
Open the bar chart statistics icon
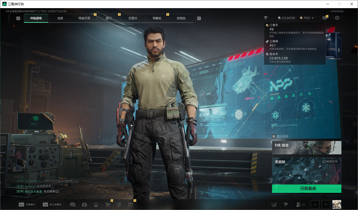tap(274, 204)
